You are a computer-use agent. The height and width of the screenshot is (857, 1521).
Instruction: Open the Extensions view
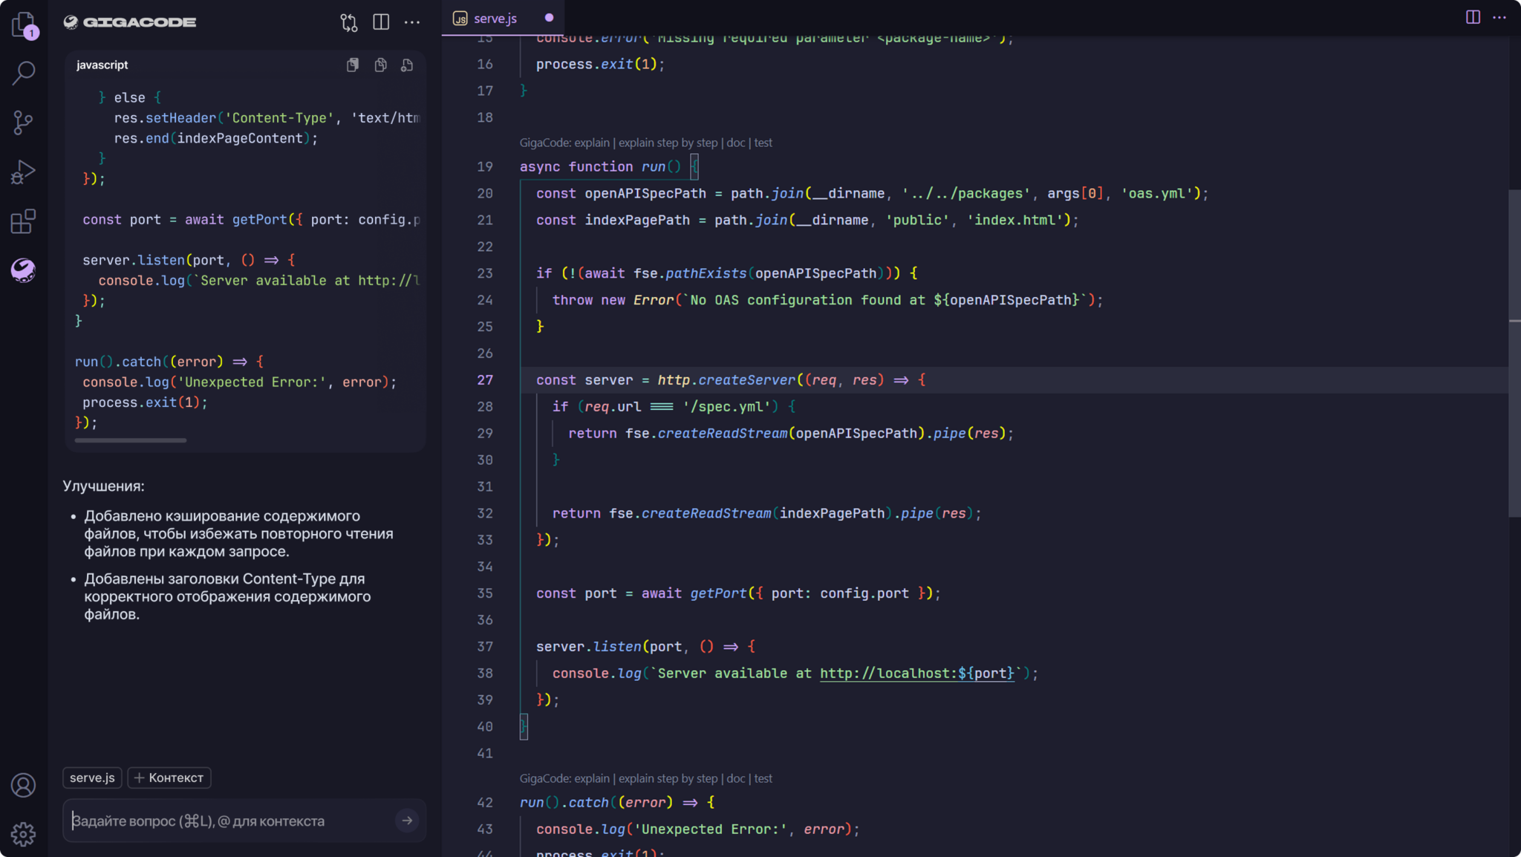pos(23,221)
